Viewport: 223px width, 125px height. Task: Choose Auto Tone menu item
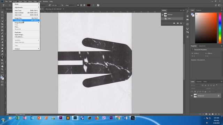pyautogui.click(x=26, y=10)
